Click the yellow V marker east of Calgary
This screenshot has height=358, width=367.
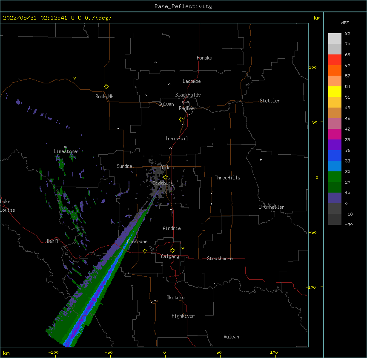coord(183,248)
